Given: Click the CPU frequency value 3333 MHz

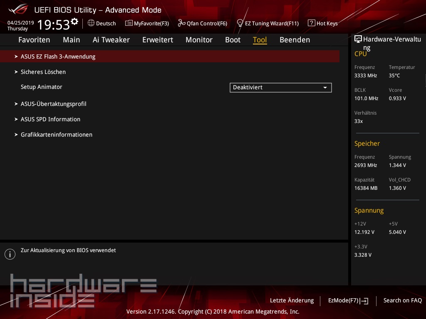Looking at the screenshot, I should [366, 76].
